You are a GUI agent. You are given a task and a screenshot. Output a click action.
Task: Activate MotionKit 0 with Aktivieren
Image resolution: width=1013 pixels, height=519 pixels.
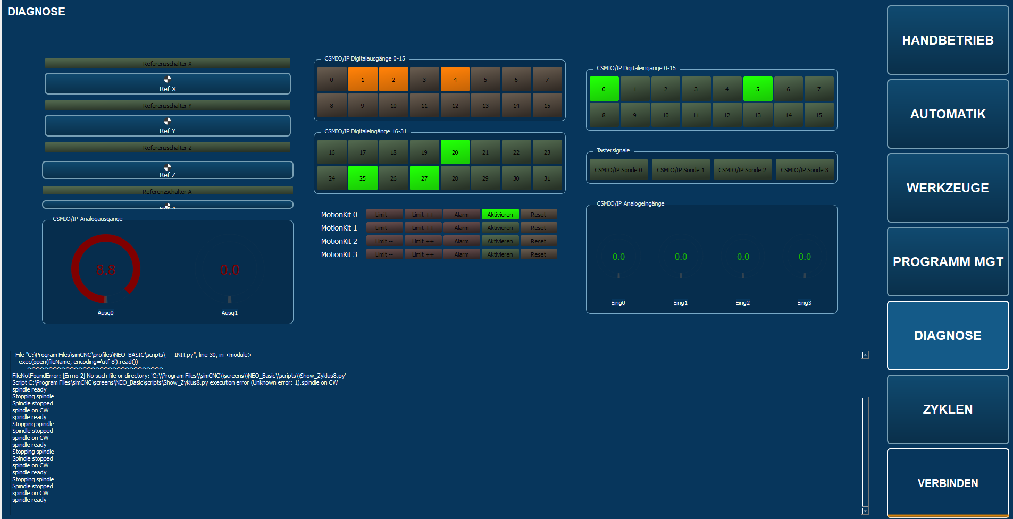[x=500, y=215]
